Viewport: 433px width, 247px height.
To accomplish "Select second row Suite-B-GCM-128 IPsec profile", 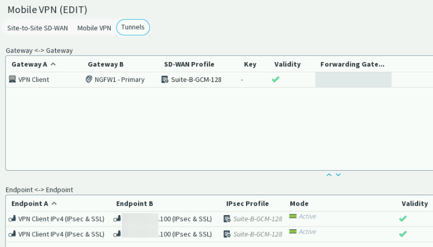I will (257, 234).
